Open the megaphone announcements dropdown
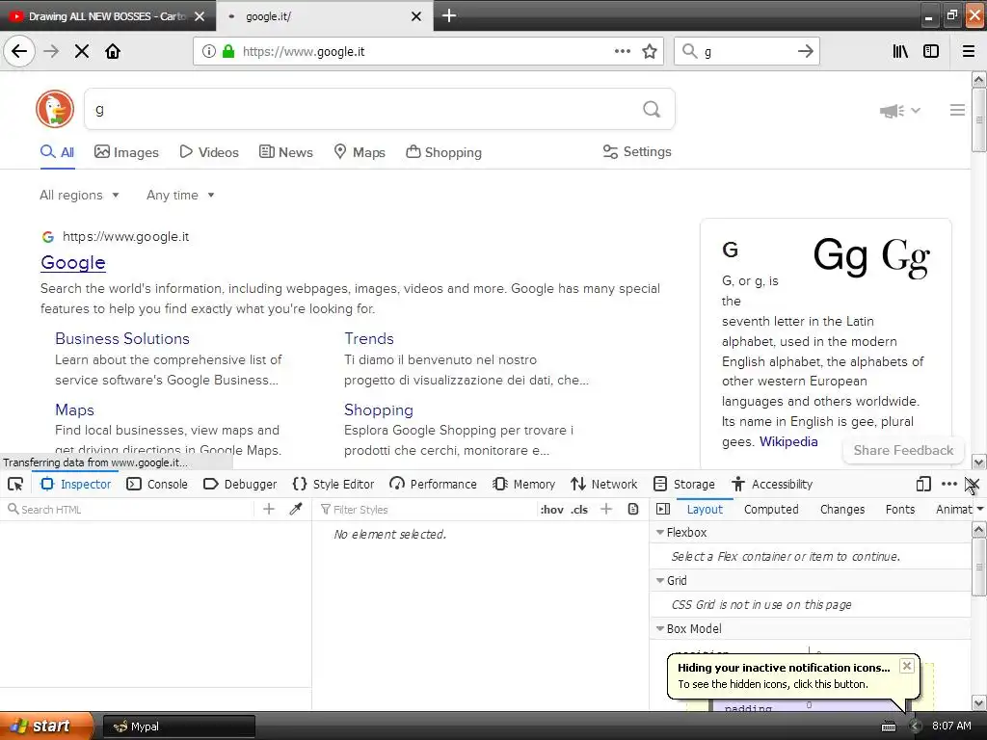This screenshot has width=987, height=740. pyautogui.click(x=900, y=111)
